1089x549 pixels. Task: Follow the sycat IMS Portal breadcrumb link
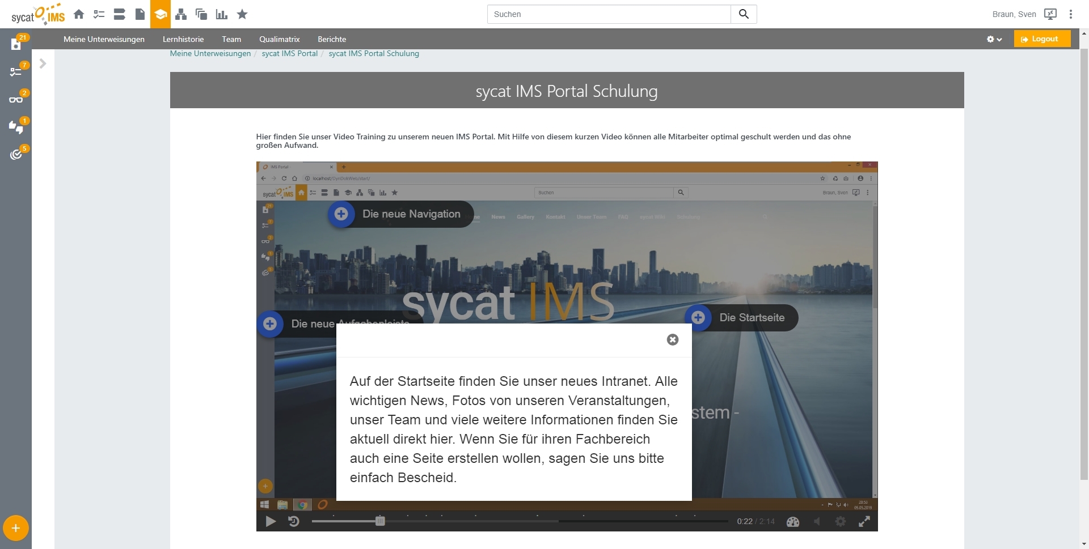tap(290, 53)
